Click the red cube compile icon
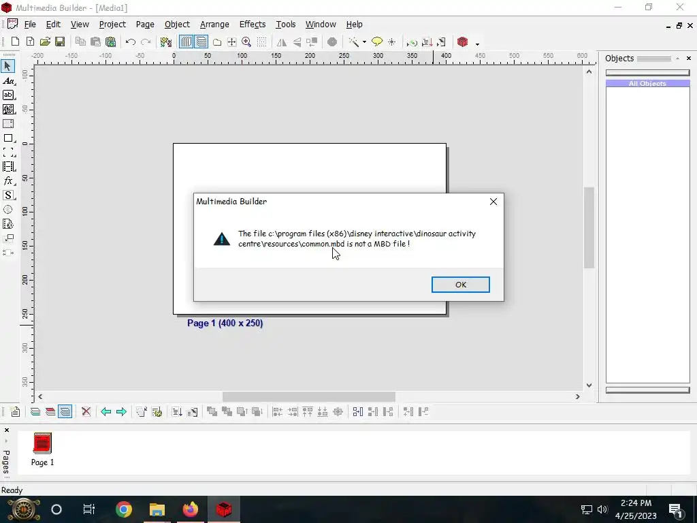 pyautogui.click(x=463, y=42)
